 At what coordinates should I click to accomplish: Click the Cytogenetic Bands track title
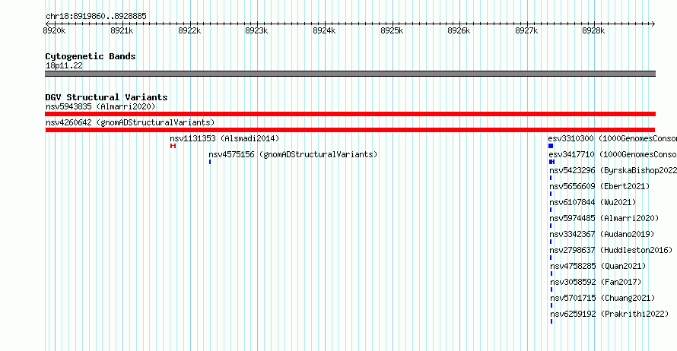tap(91, 56)
